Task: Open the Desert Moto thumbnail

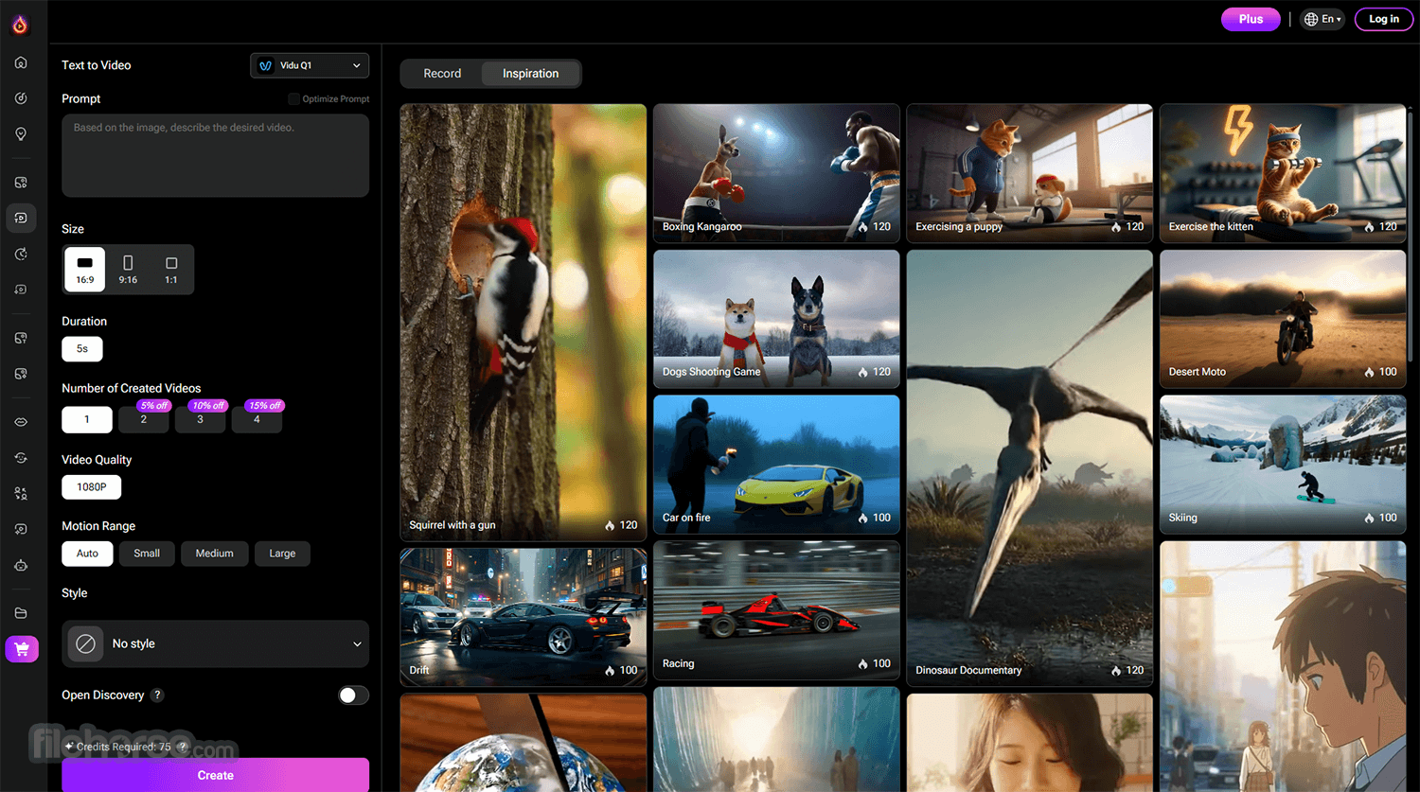Action: pyautogui.click(x=1283, y=319)
